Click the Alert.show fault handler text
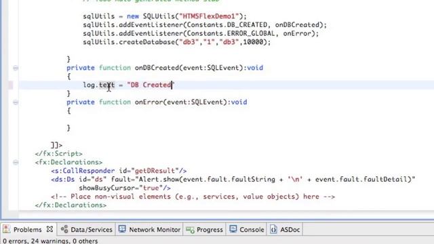The width and height of the screenshot is (434, 244). click(275, 179)
